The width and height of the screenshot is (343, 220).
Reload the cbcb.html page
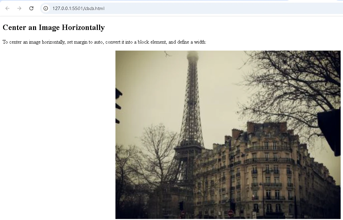[x=31, y=8]
